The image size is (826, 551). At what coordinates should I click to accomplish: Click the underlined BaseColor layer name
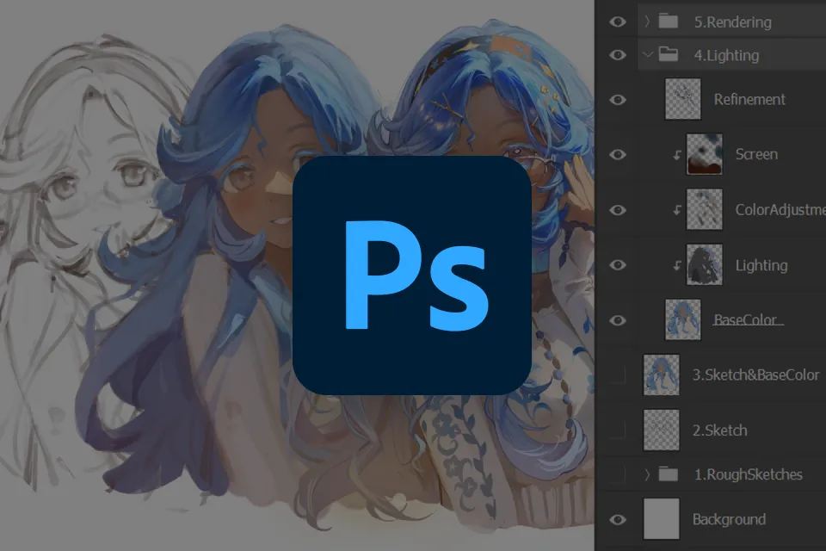748,319
